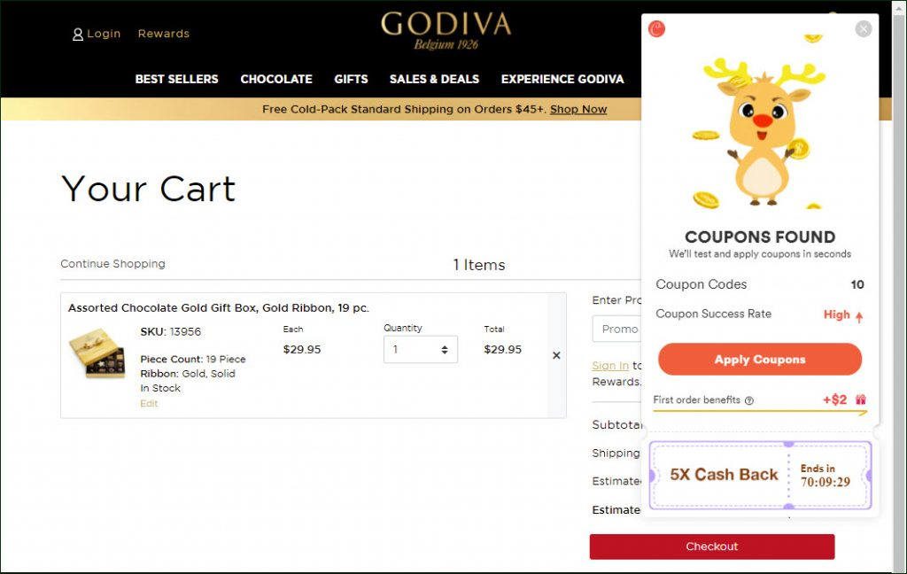Proceed with the Checkout button
The width and height of the screenshot is (907, 574).
point(711,547)
